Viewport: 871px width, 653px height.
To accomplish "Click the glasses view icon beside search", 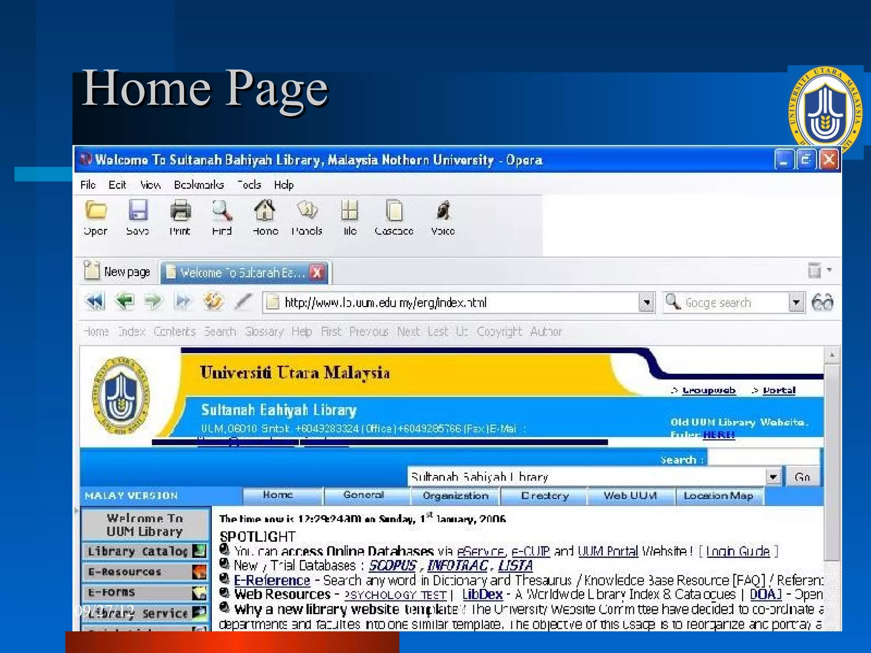I will pyautogui.click(x=822, y=303).
